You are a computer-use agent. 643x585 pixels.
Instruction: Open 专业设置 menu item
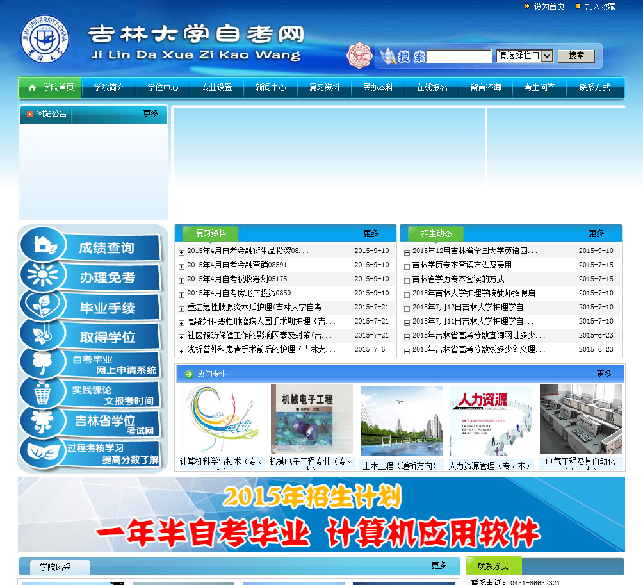tap(216, 87)
